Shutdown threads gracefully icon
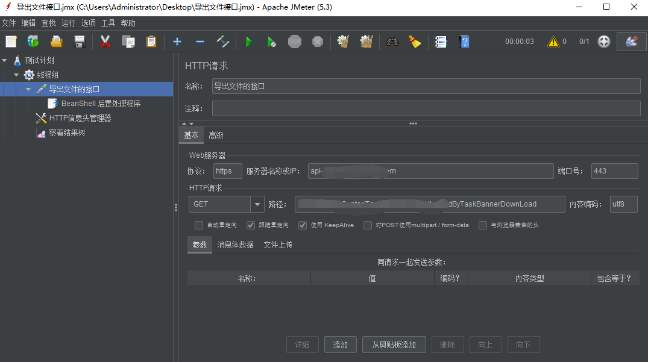This screenshot has width=648, height=362. pyautogui.click(x=318, y=42)
